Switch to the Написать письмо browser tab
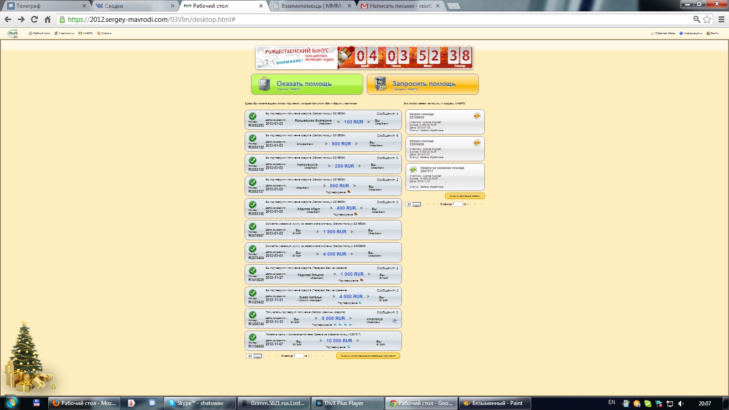This screenshot has height=410, width=729. tap(400, 6)
